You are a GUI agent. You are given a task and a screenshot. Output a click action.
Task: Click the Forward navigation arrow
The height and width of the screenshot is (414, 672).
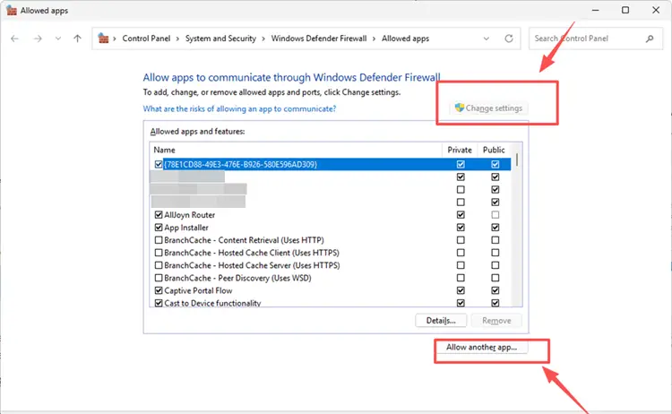[x=38, y=39]
